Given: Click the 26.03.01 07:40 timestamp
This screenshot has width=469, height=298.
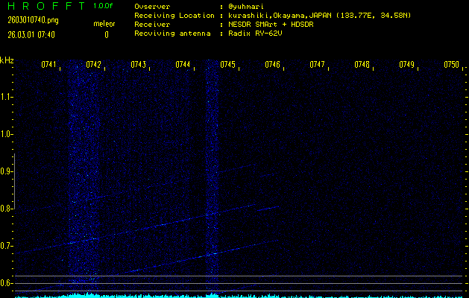Looking at the screenshot, I should click(x=30, y=34).
